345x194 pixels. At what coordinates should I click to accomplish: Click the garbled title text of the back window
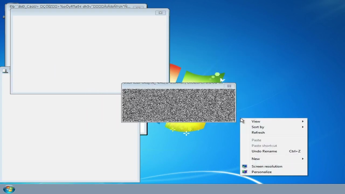click(70, 6)
